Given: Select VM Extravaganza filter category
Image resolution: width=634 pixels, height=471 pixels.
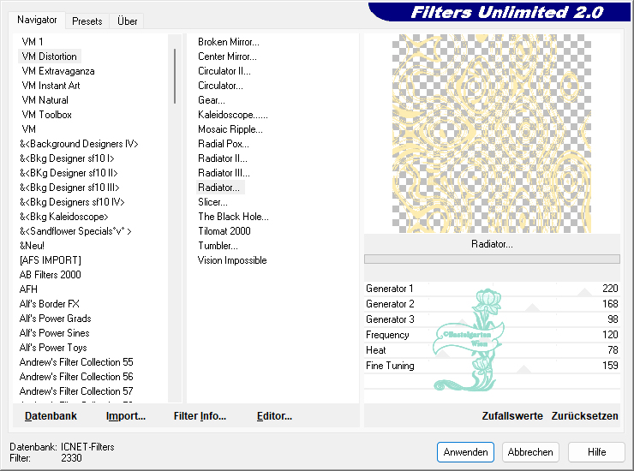Looking at the screenshot, I should click(x=58, y=71).
